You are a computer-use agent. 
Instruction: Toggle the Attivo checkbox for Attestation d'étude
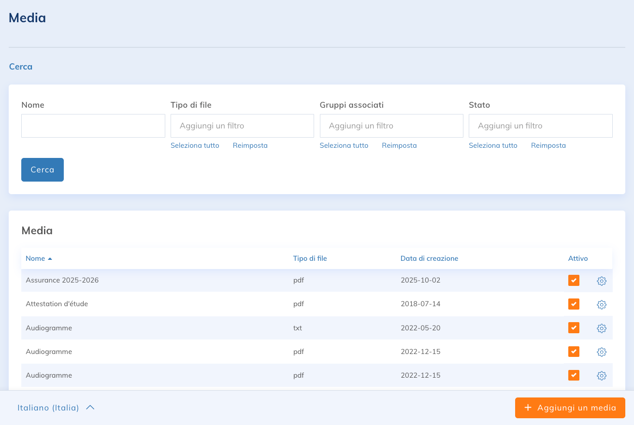point(574,304)
